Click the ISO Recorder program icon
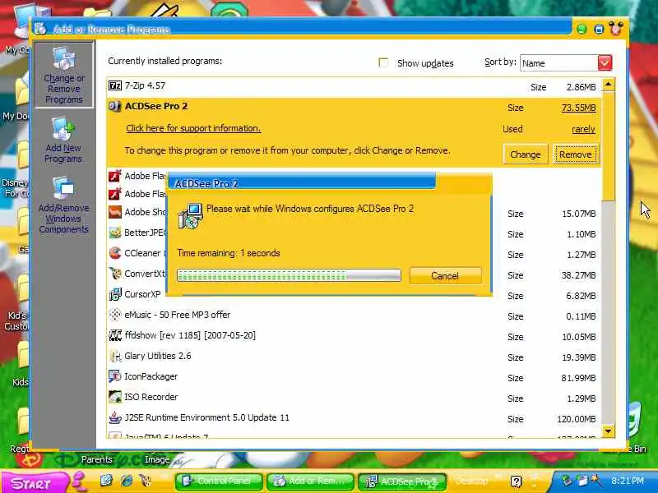Screen dimensions: 658x493 point(115,397)
